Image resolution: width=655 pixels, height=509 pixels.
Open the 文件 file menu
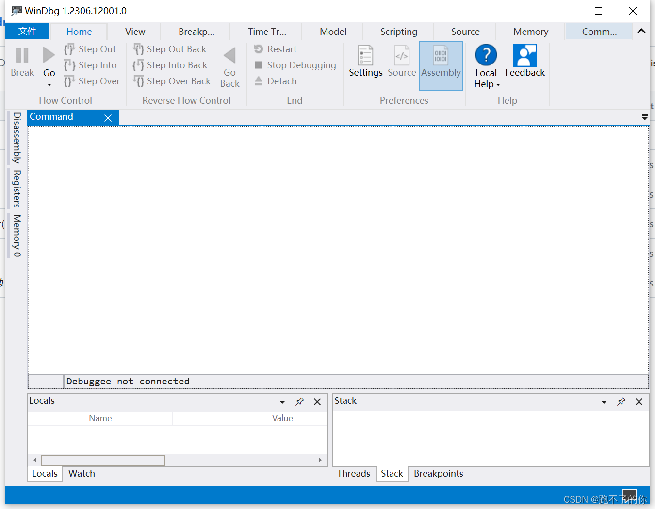pos(27,31)
